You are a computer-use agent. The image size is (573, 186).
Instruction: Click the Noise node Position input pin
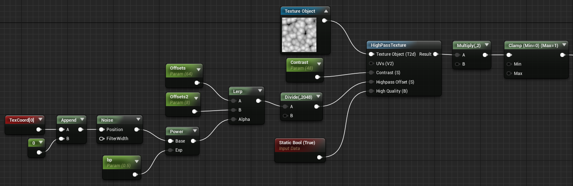pos(101,129)
